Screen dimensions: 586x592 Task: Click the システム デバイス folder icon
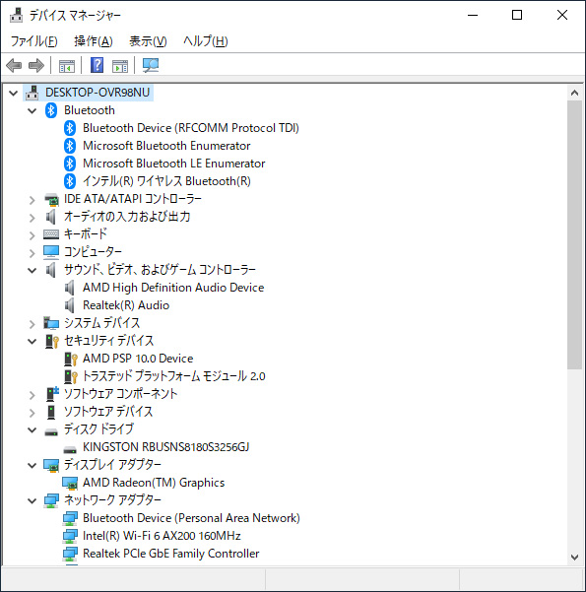[51, 323]
